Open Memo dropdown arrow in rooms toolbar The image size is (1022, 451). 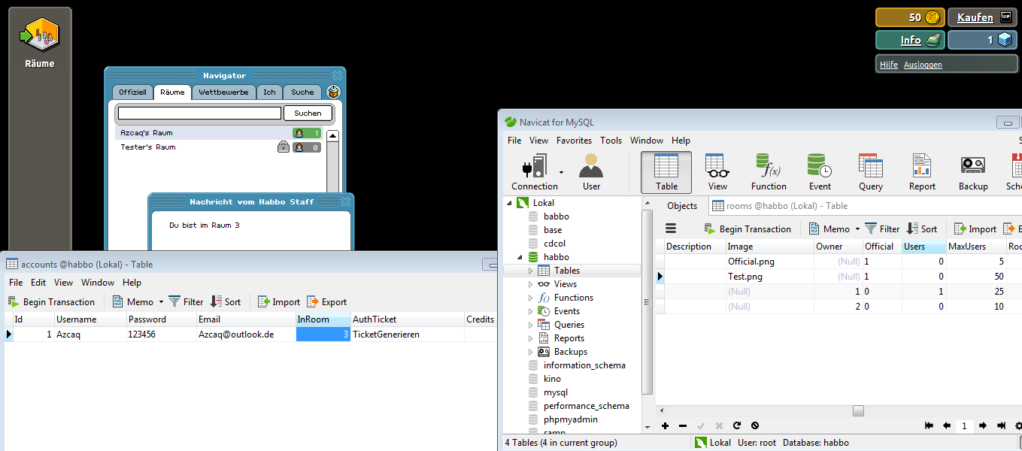857,229
